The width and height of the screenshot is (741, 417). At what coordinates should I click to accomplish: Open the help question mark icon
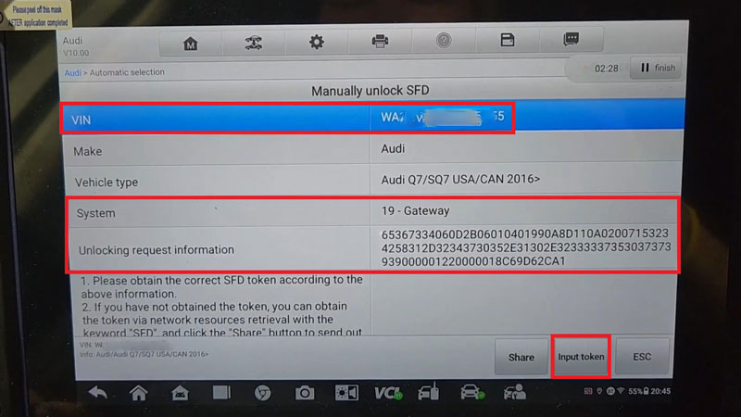point(444,41)
